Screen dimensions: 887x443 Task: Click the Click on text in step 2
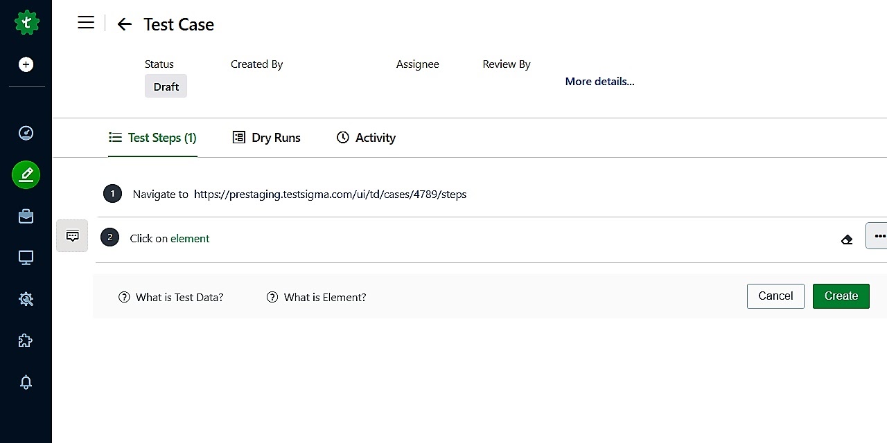click(x=149, y=238)
